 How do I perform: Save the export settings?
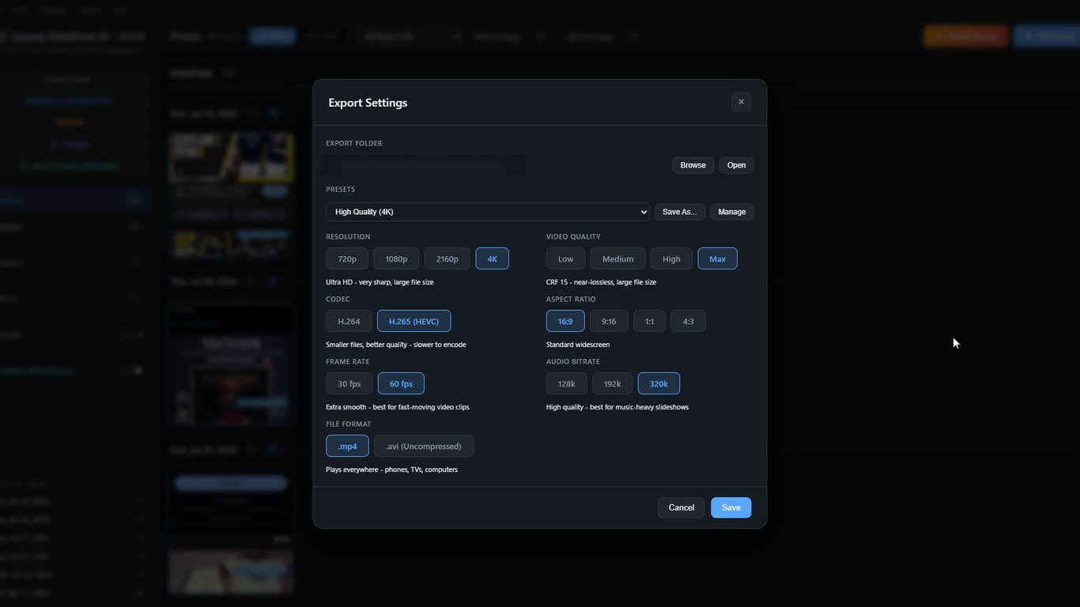(x=731, y=507)
